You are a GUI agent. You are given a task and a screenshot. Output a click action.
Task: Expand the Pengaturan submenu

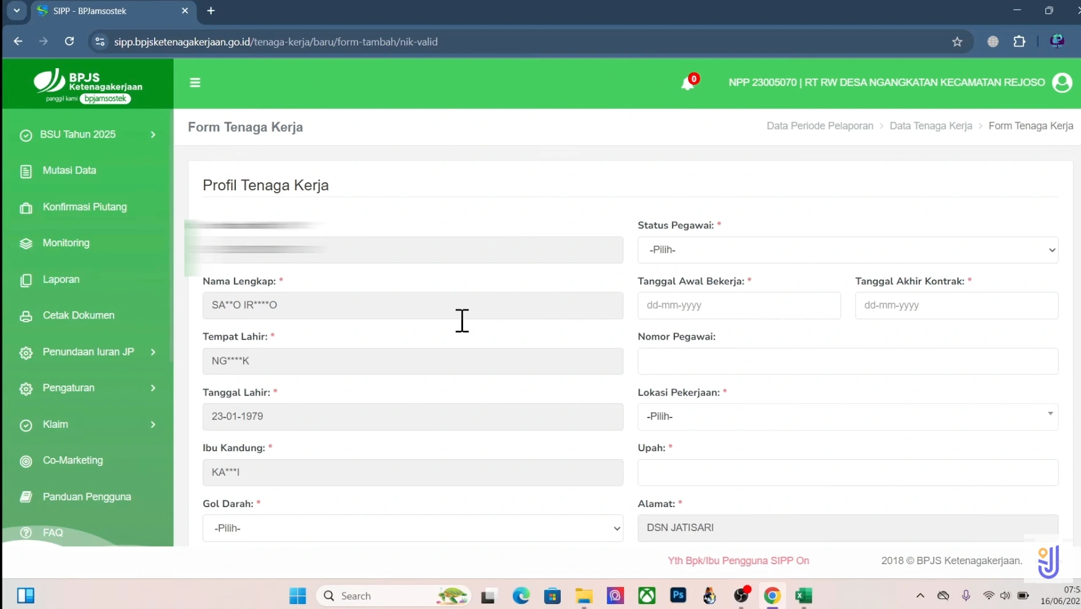point(68,388)
